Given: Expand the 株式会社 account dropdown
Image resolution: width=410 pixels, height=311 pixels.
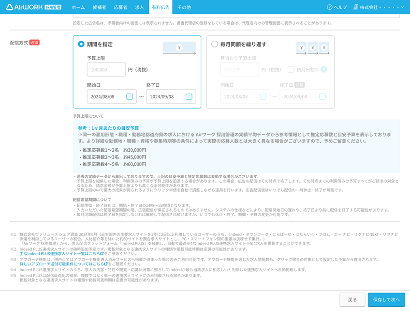Looking at the screenshot, I should 379,7.
